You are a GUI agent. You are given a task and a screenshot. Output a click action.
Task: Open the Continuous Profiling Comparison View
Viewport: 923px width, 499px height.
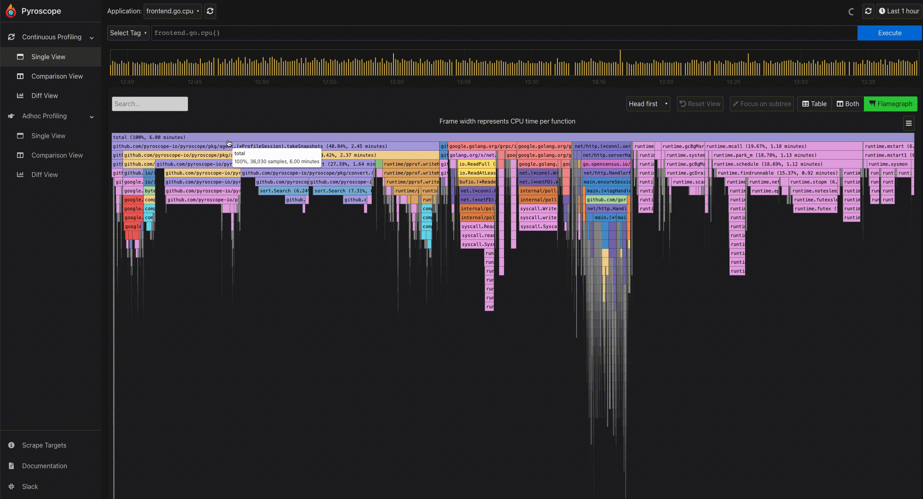pyautogui.click(x=57, y=76)
